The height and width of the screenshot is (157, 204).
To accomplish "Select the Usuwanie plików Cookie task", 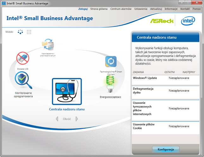I will [x=165, y=128].
